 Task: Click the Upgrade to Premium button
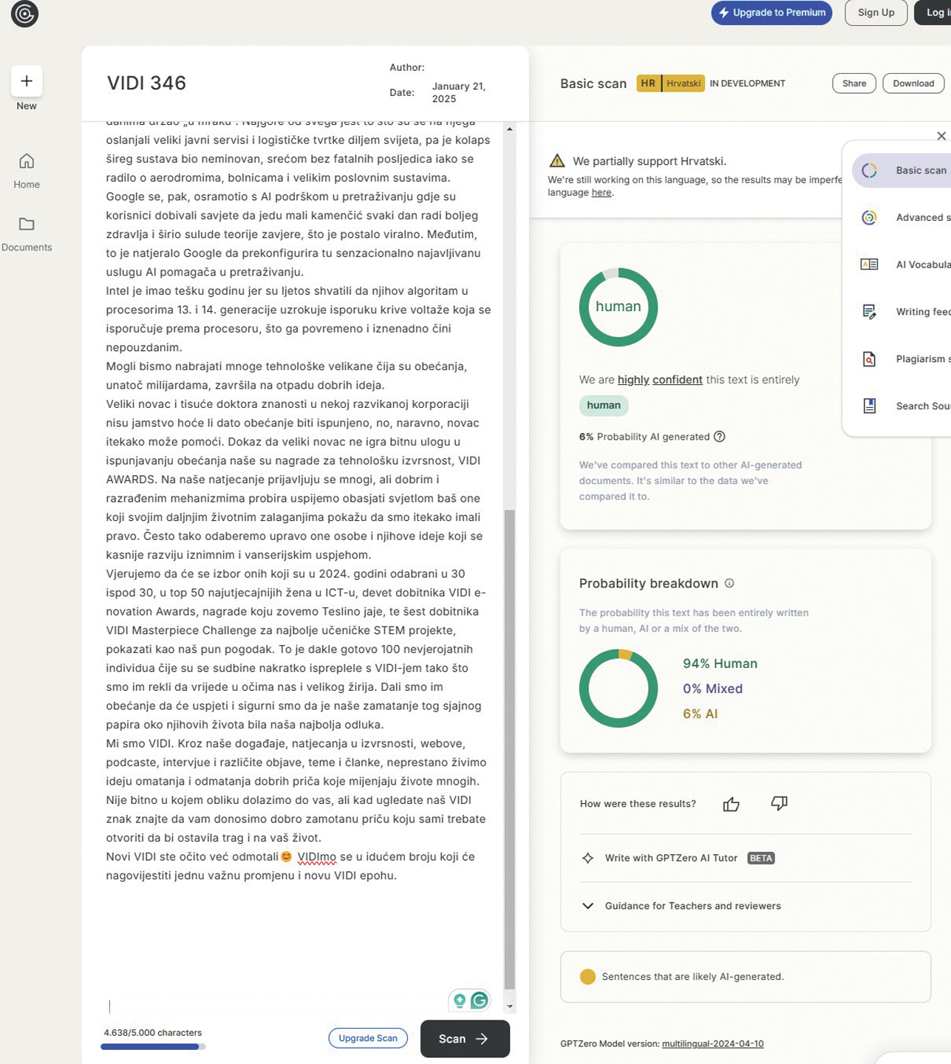[771, 13]
